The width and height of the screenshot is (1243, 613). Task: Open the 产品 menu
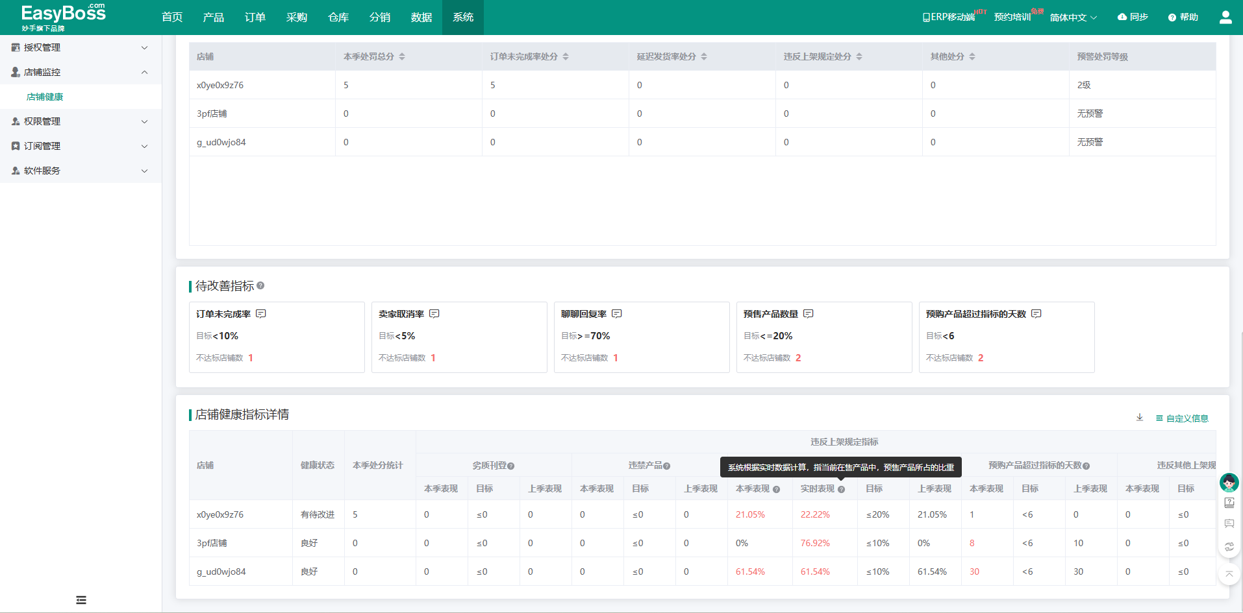pyautogui.click(x=214, y=18)
